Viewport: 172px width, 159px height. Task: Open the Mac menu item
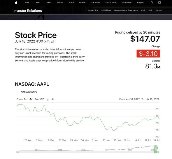coord(38,2)
